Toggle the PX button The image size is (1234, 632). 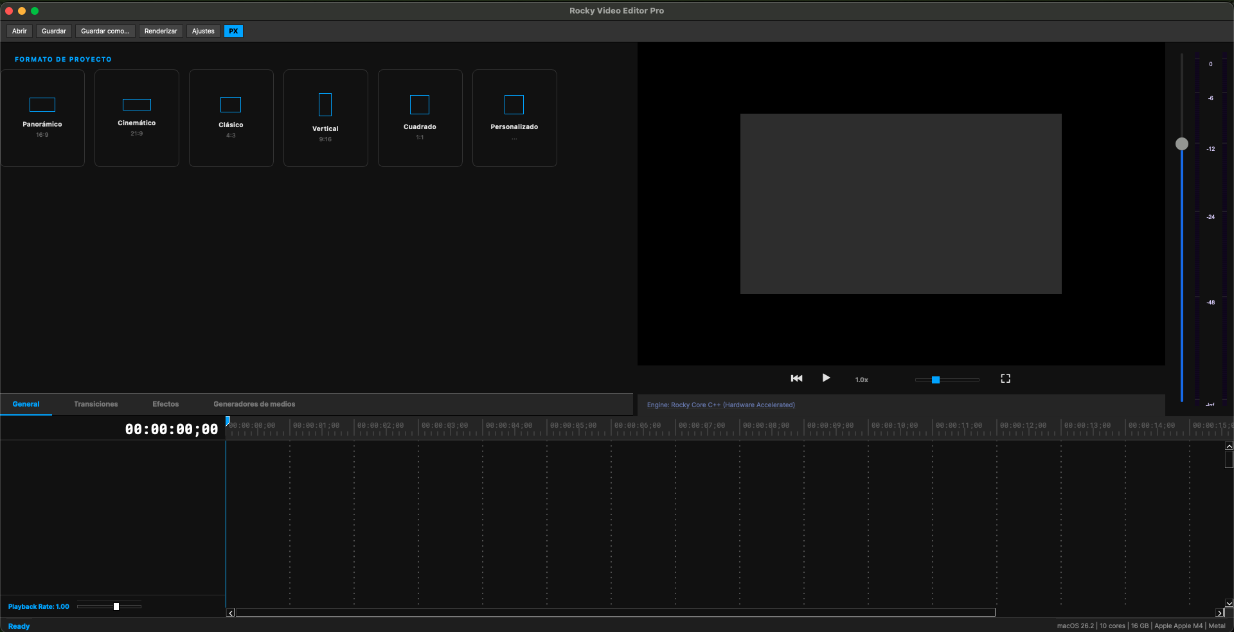233,31
